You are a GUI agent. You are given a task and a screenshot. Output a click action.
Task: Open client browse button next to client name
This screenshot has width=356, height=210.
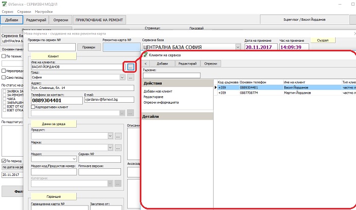pos(130,67)
